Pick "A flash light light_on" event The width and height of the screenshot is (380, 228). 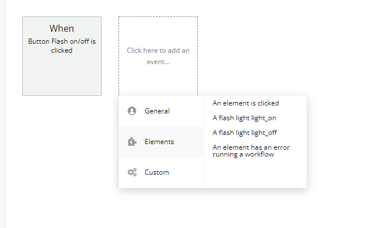244,118
